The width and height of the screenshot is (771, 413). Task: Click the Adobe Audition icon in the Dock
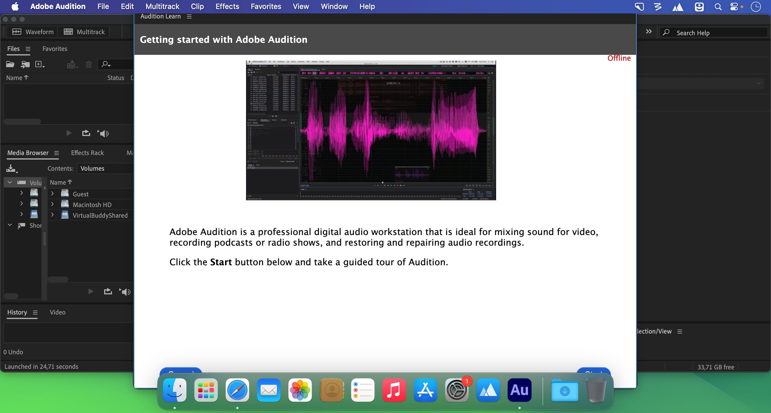coord(519,390)
